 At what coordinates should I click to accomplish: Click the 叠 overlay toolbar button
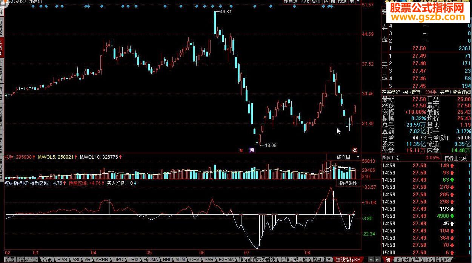coord(325,2)
